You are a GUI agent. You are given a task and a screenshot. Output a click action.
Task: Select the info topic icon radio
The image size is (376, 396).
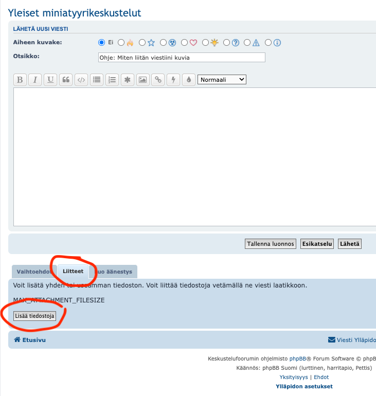268,42
